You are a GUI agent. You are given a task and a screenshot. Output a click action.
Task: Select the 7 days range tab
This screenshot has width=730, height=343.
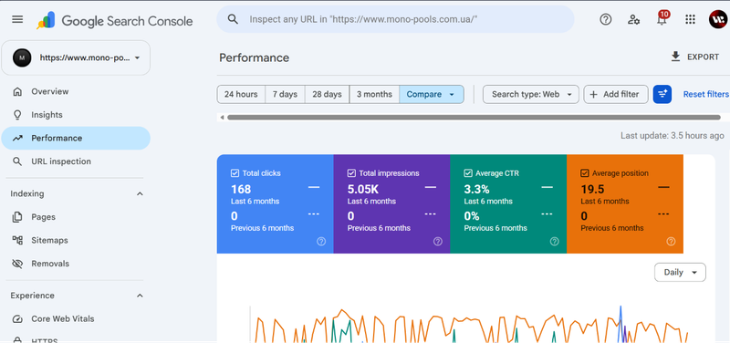285,94
